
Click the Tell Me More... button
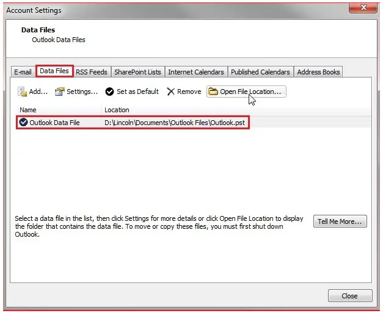pos(340,221)
